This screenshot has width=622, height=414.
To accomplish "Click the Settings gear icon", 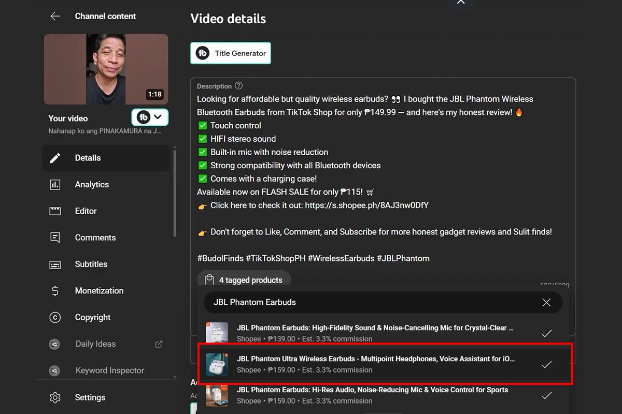I will pyautogui.click(x=55, y=397).
